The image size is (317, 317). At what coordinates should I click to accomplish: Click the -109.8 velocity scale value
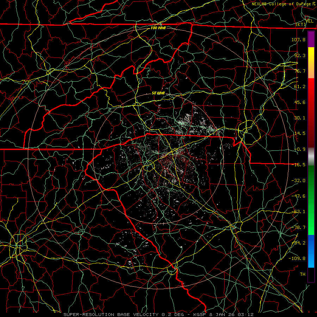pyautogui.click(x=297, y=259)
